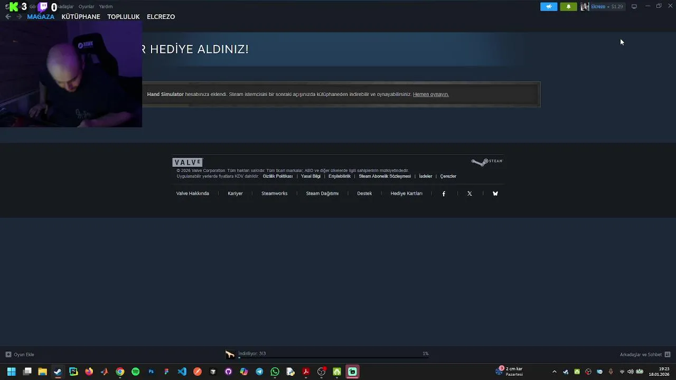Click the Elcrezo profile avatar

[585, 7]
